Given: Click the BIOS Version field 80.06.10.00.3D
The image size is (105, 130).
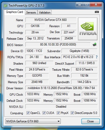Looking at the screenshot, I should coord(58,45).
